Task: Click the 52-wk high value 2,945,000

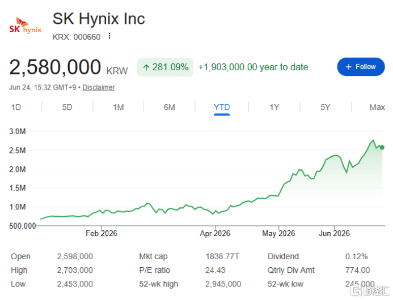Action: pos(223,284)
